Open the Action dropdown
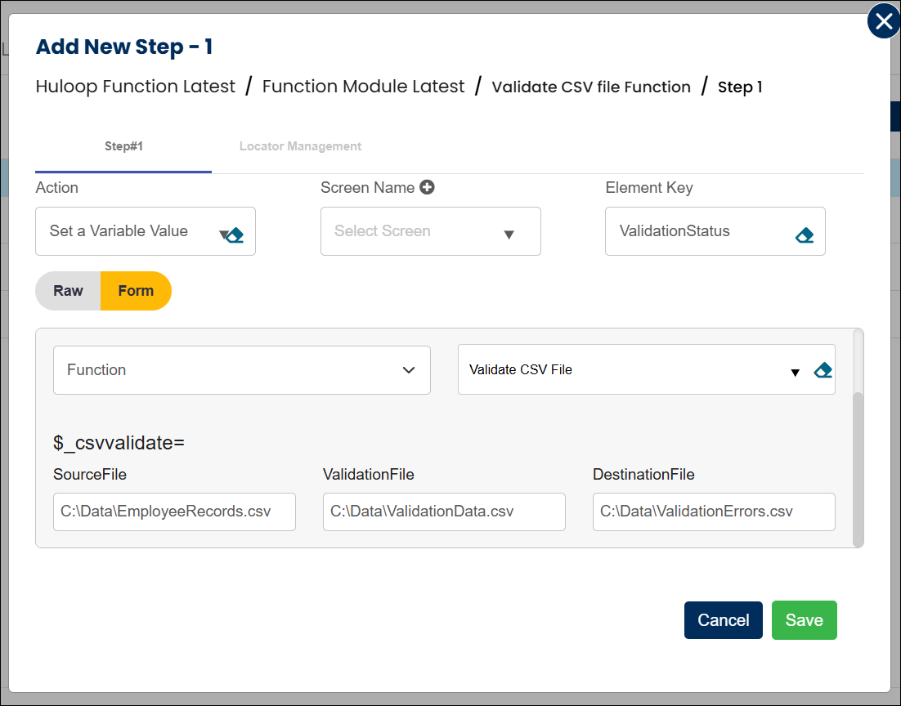The height and width of the screenshot is (706, 901). click(x=131, y=231)
